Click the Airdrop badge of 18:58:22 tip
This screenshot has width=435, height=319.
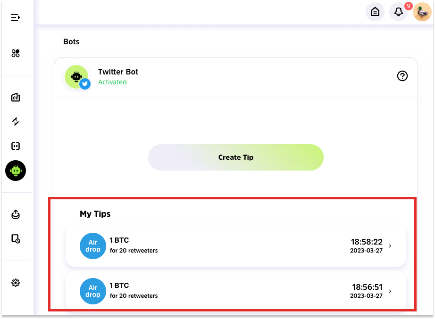(x=93, y=246)
